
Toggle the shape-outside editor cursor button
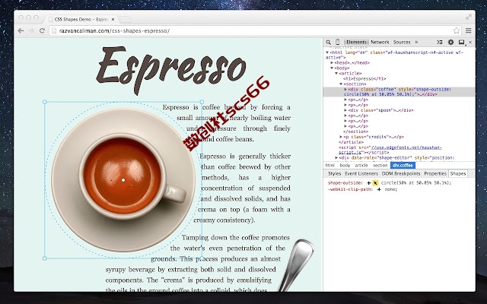tap(375, 183)
